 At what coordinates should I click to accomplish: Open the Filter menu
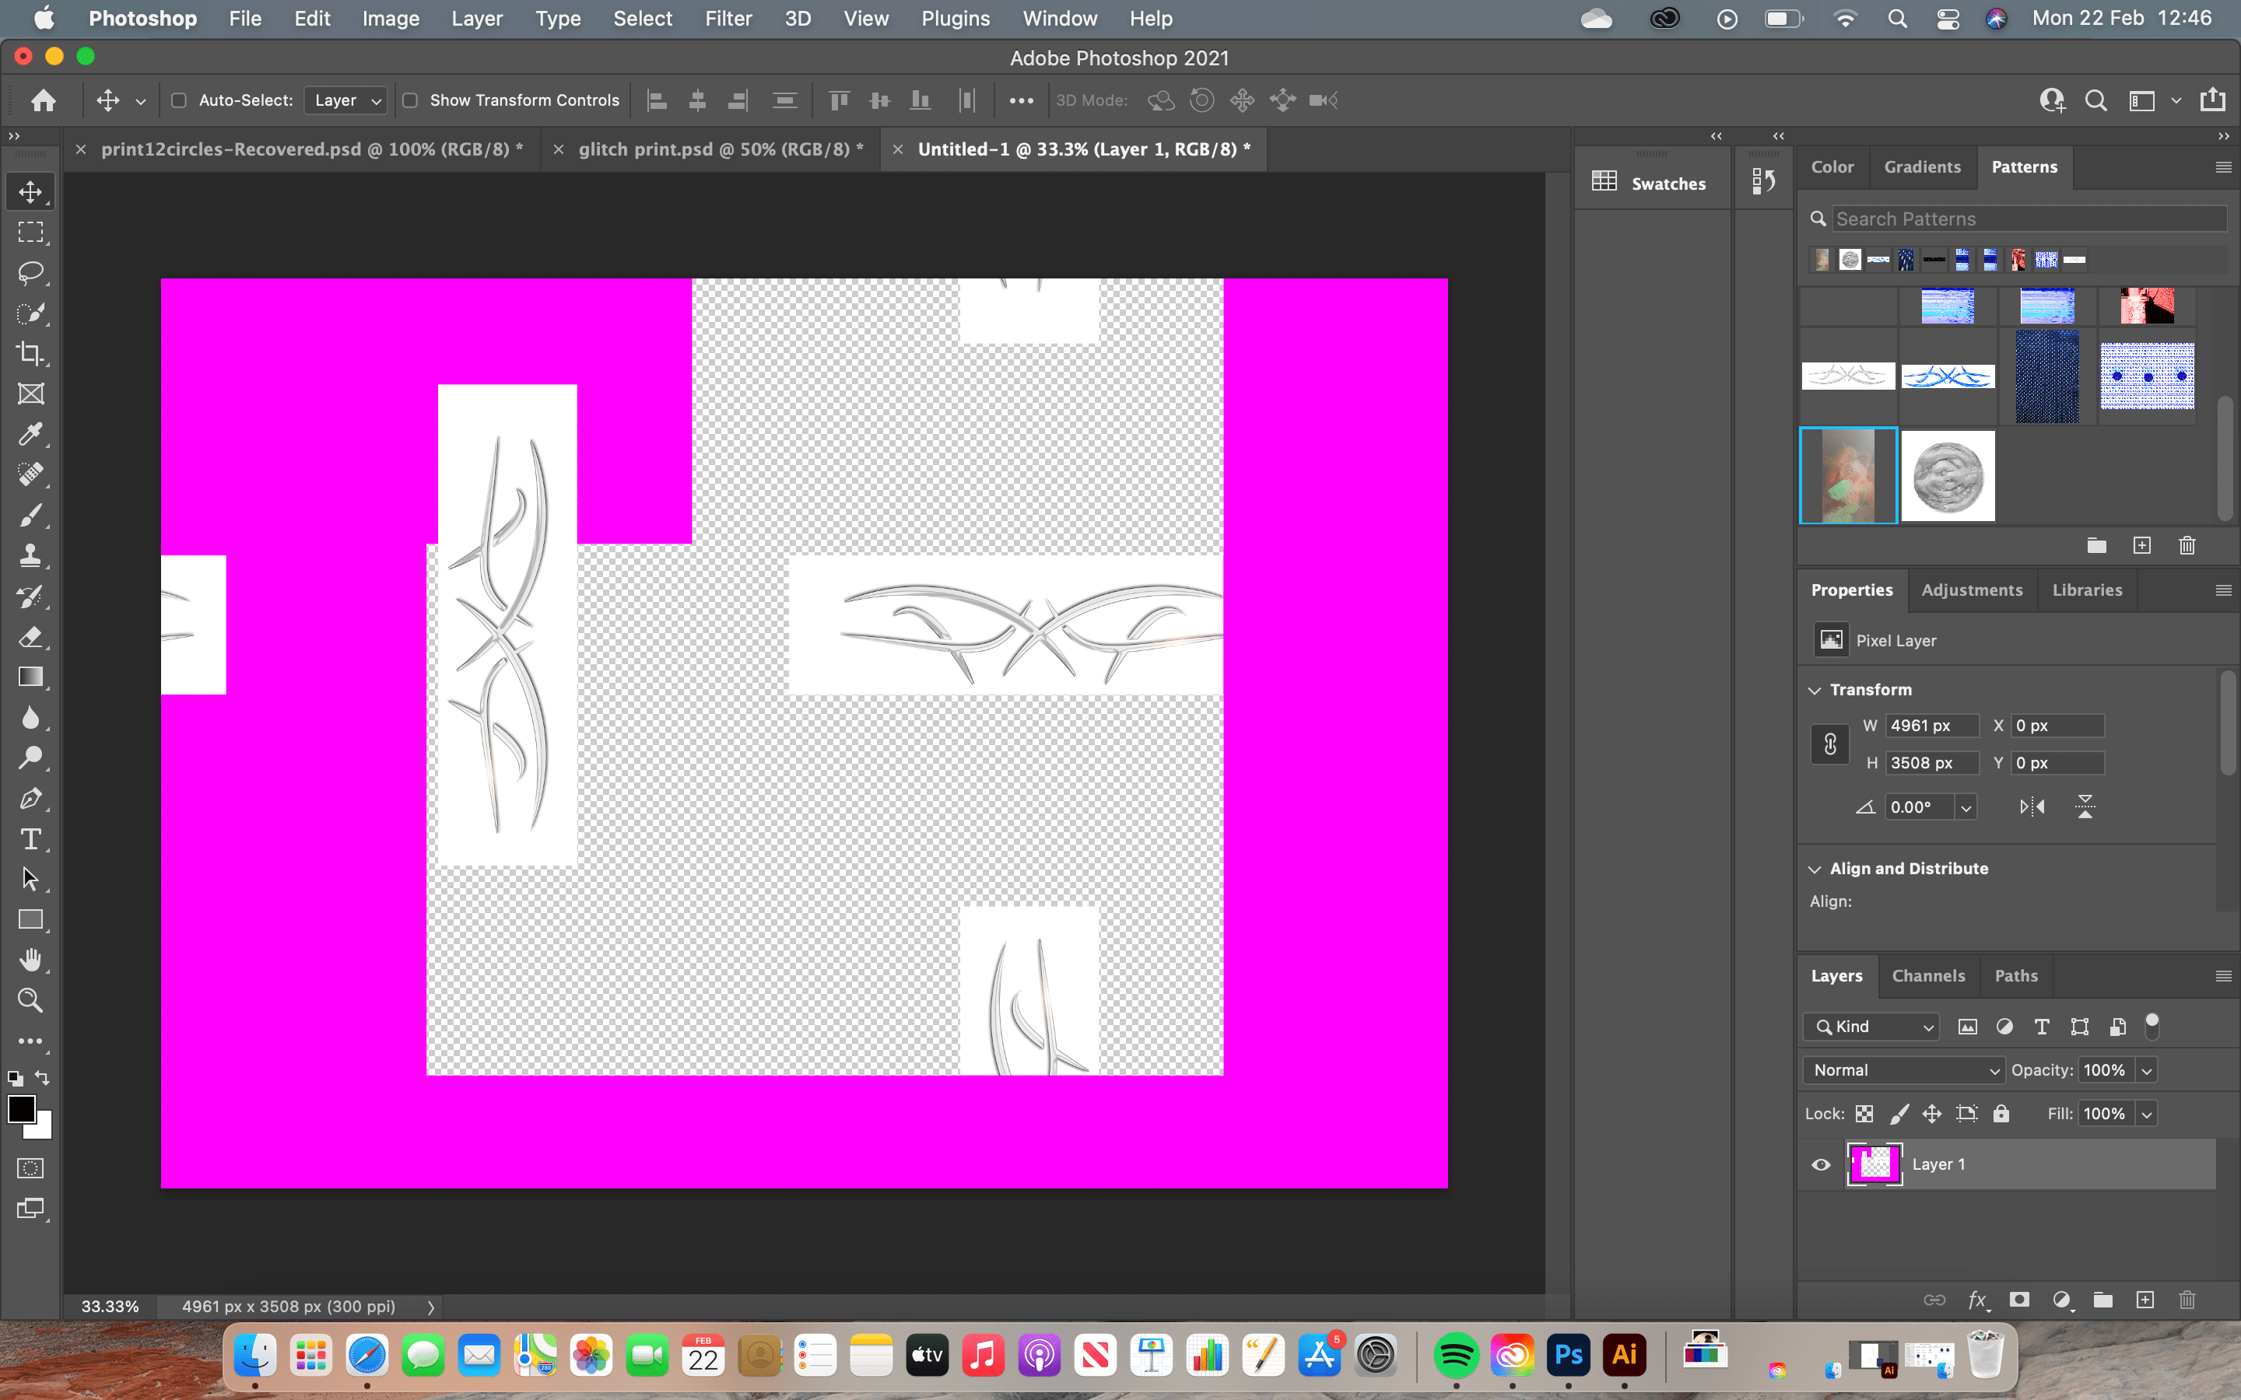click(x=728, y=19)
